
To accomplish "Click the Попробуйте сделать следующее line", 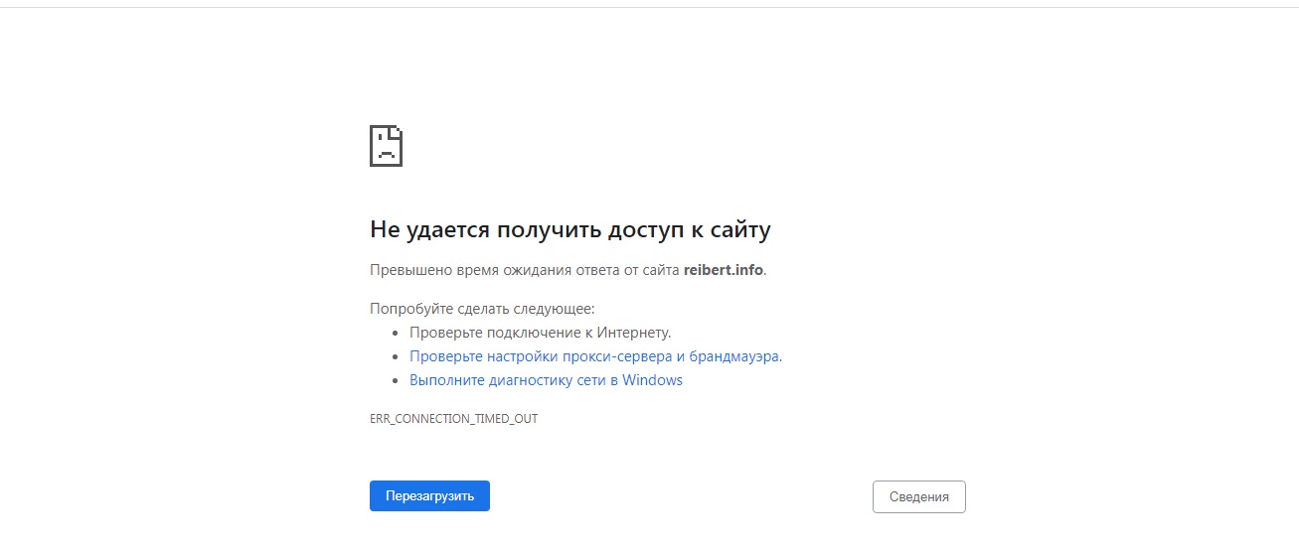I will (482, 309).
